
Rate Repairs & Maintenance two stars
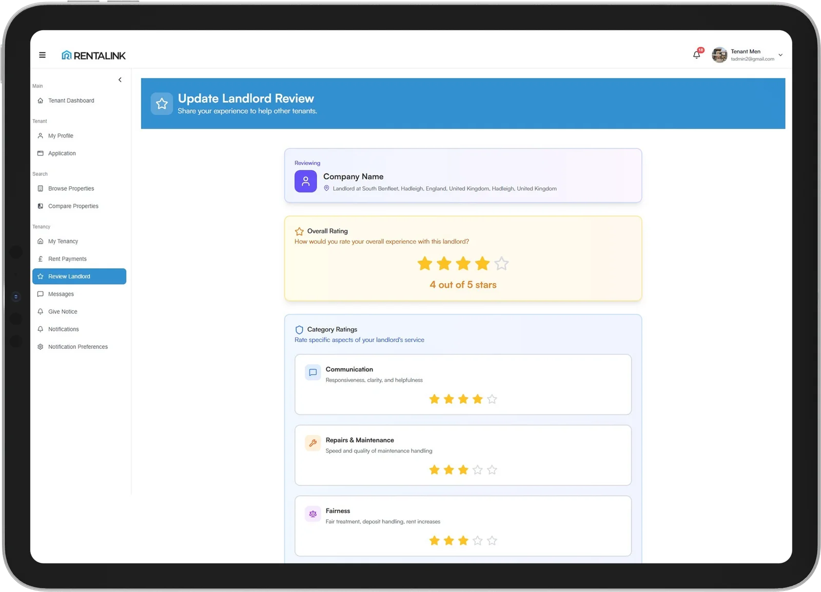[x=449, y=470]
